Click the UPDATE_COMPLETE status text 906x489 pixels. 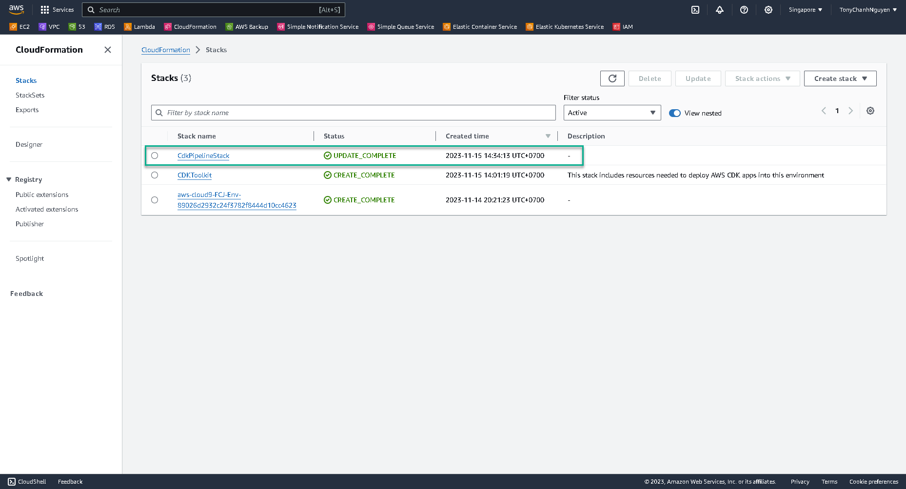[x=365, y=156]
